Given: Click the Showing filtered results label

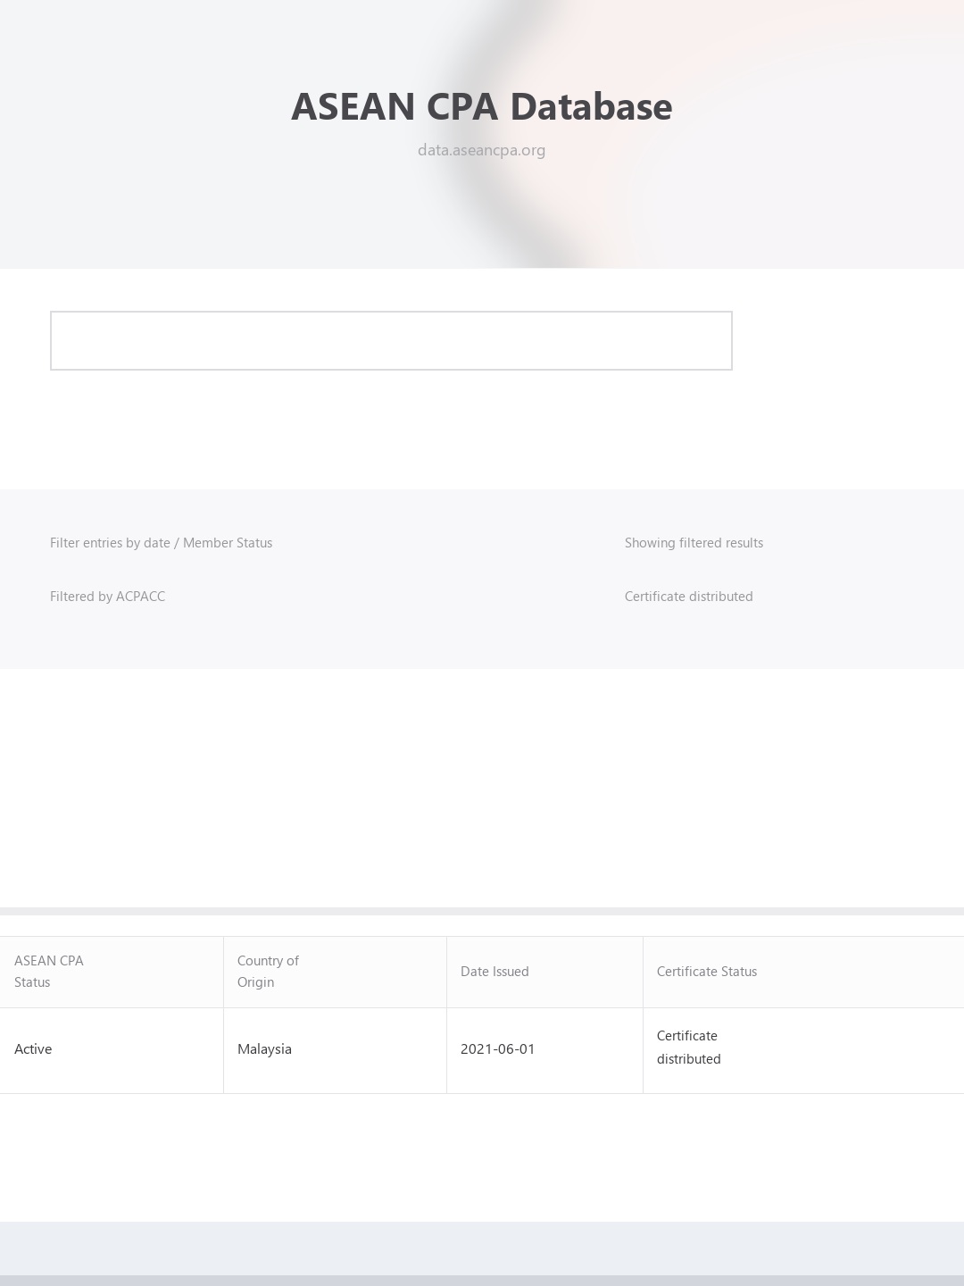Looking at the screenshot, I should (x=694, y=543).
